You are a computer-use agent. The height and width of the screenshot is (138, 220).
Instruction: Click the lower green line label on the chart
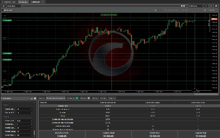pos(7,60)
